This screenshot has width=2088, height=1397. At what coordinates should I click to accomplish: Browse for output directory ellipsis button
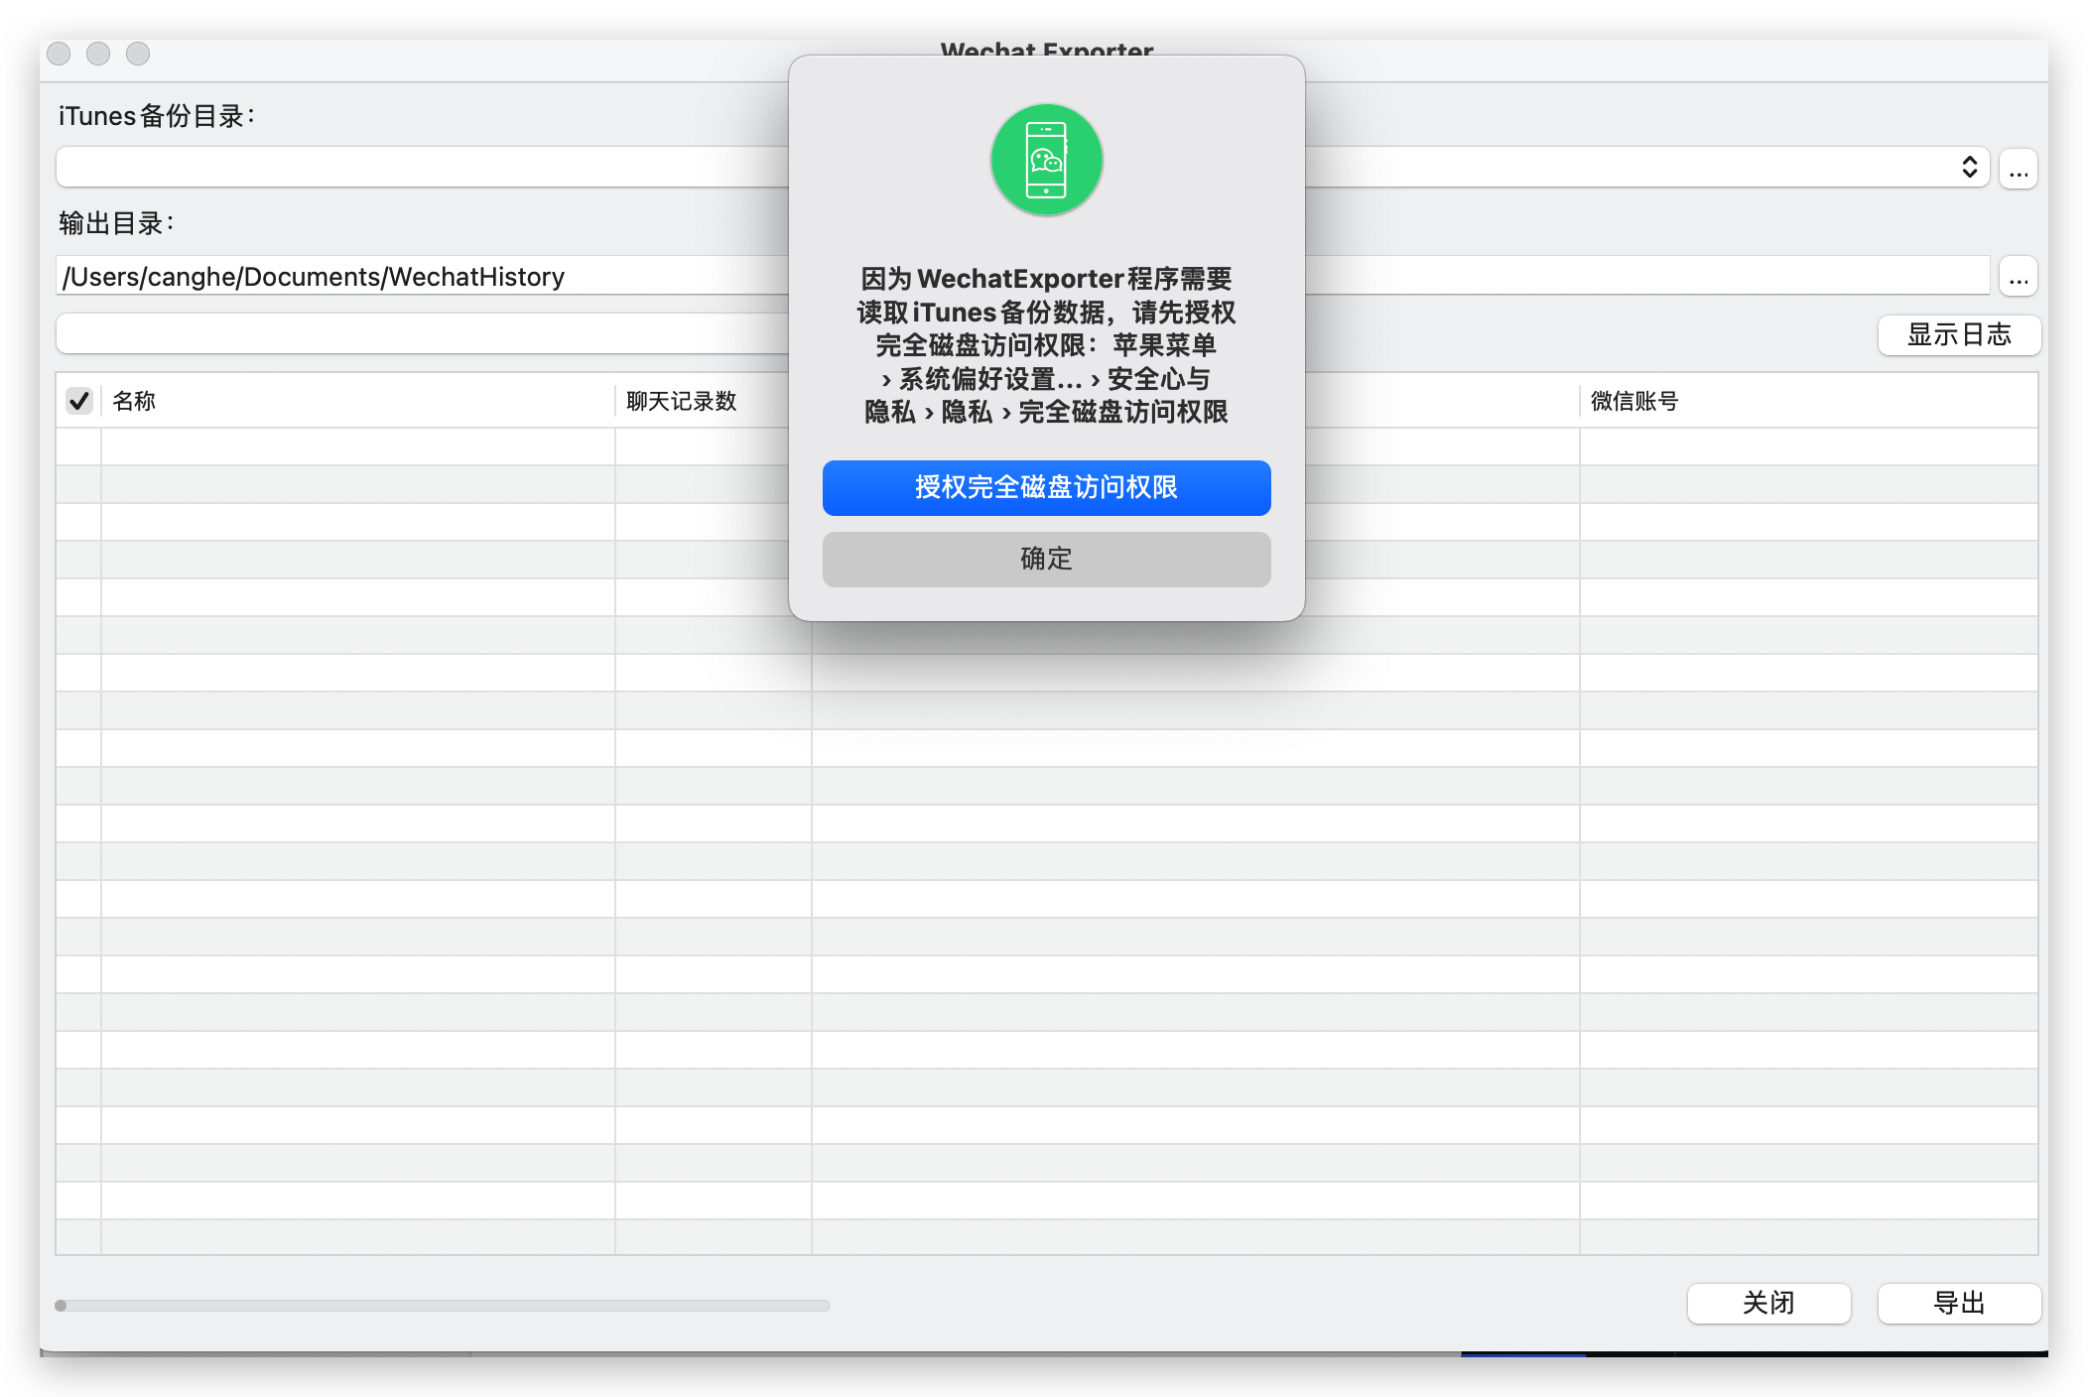[x=2018, y=277]
